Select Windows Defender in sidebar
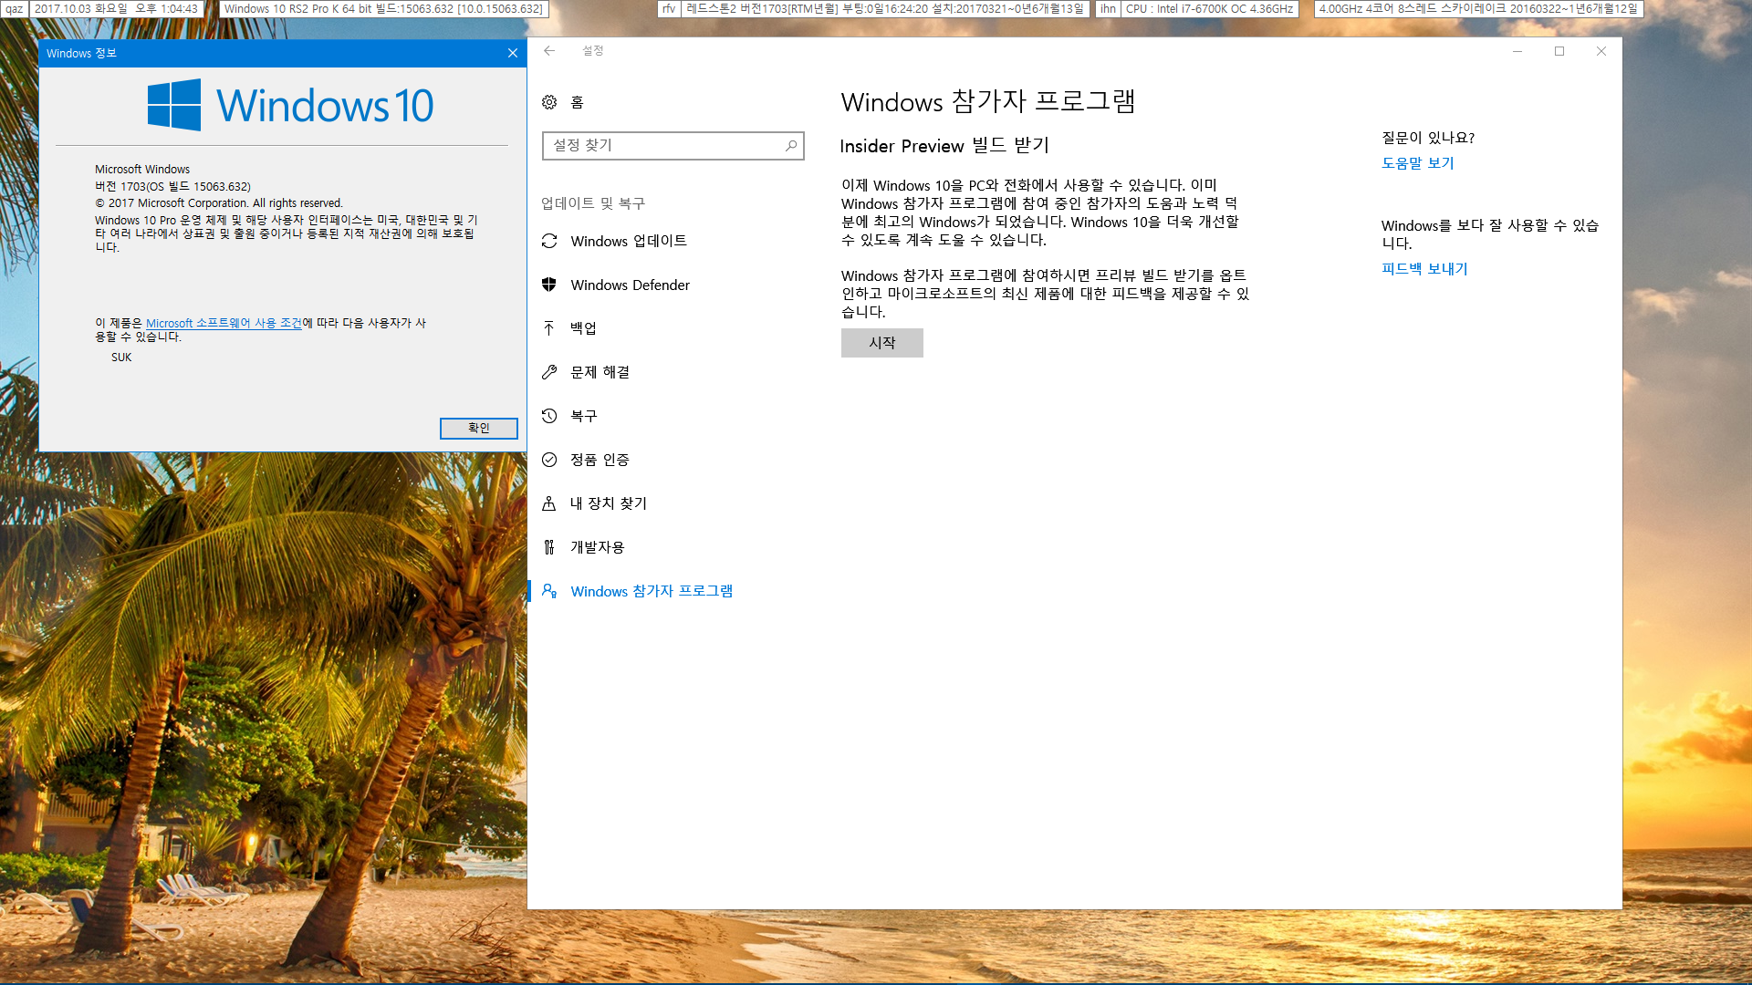 [x=631, y=285]
